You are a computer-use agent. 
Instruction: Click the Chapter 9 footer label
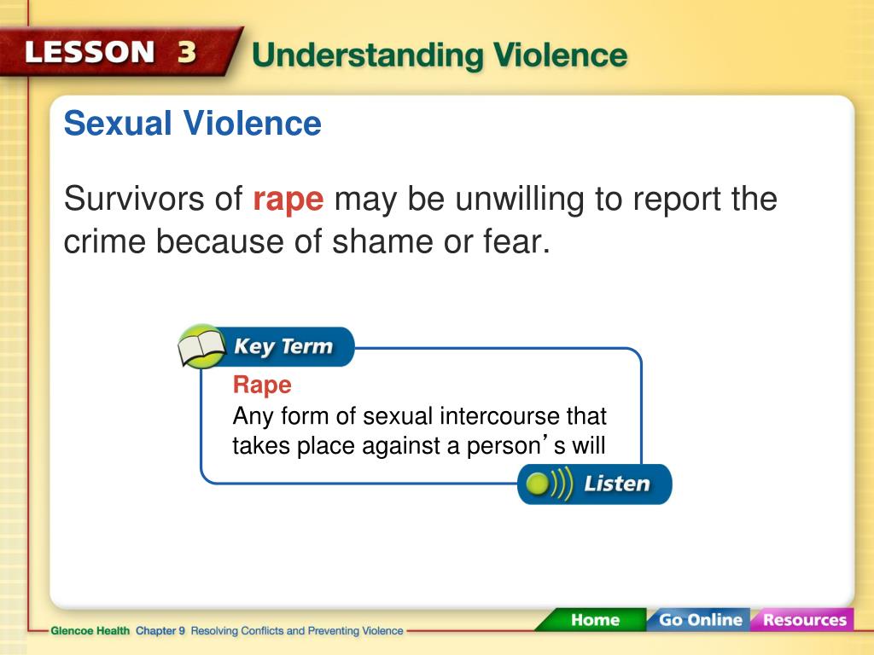[160, 630]
